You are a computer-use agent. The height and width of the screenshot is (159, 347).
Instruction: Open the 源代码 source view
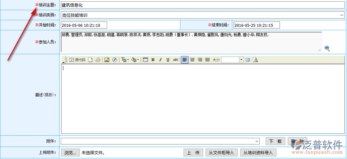77,60
